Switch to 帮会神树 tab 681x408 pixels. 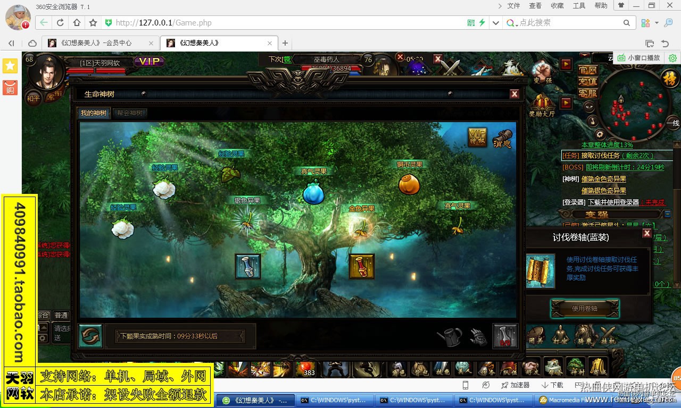coord(130,113)
